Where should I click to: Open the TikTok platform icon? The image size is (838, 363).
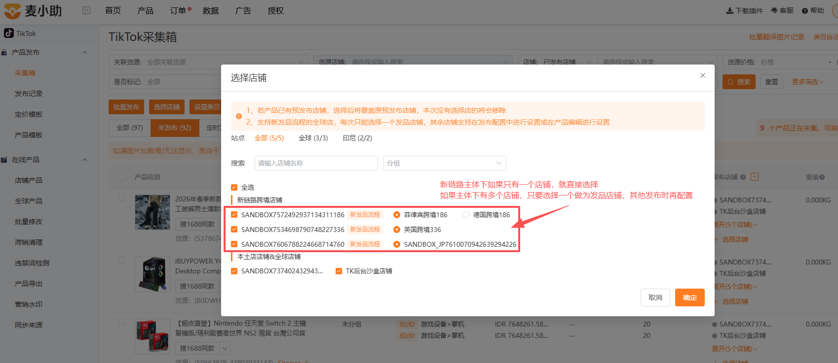coord(8,33)
